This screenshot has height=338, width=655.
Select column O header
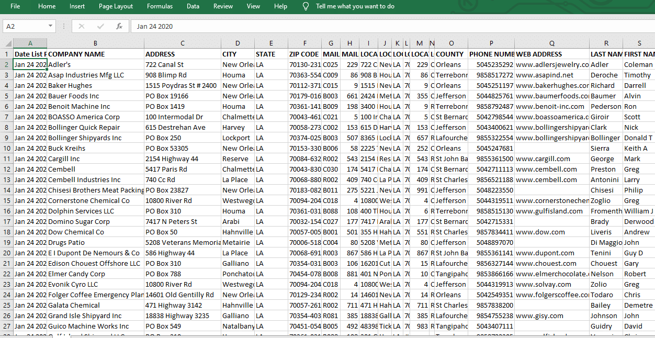(451, 43)
